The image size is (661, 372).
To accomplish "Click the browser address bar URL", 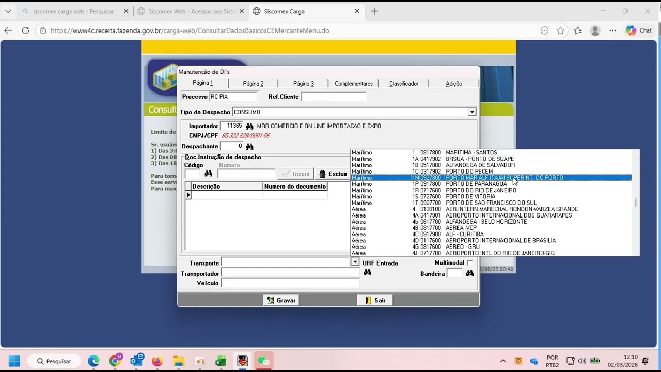I will point(190,30).
